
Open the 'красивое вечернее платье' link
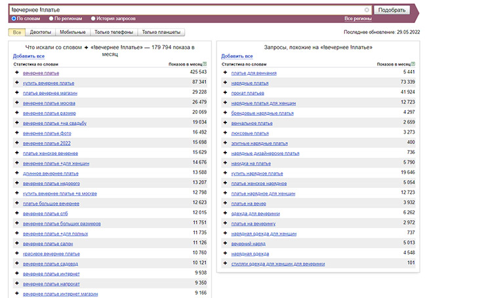(x=51, y=253)
